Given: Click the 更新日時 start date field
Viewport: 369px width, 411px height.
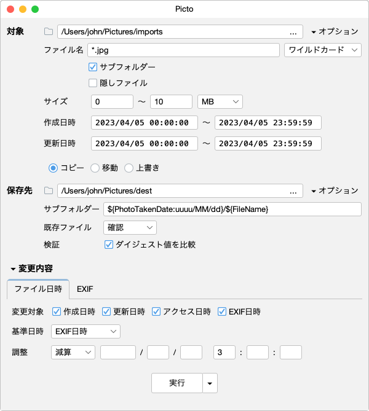Looking at the screenshot, I should pos(145,144).
